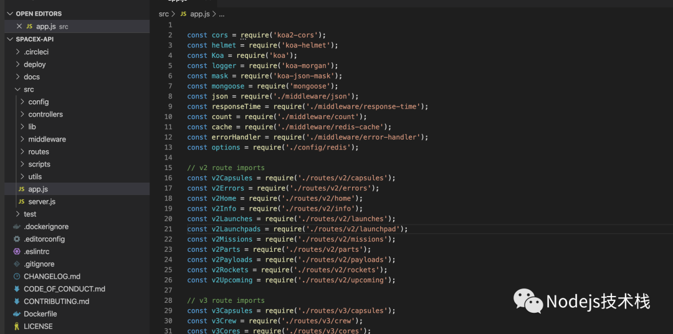
Task: Click the whale icon for Dockerfile
Action: (17, 314)
